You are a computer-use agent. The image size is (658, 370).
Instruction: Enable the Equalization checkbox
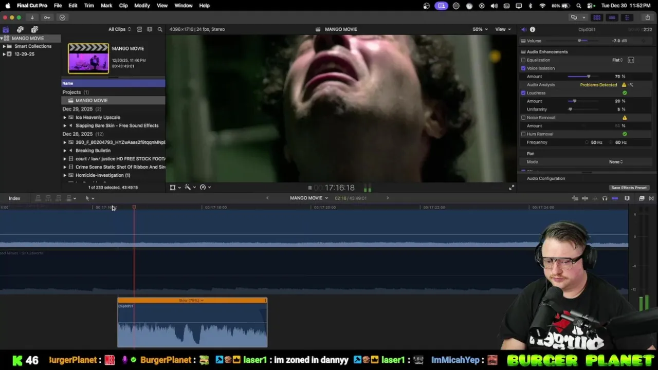pos(523,60)
